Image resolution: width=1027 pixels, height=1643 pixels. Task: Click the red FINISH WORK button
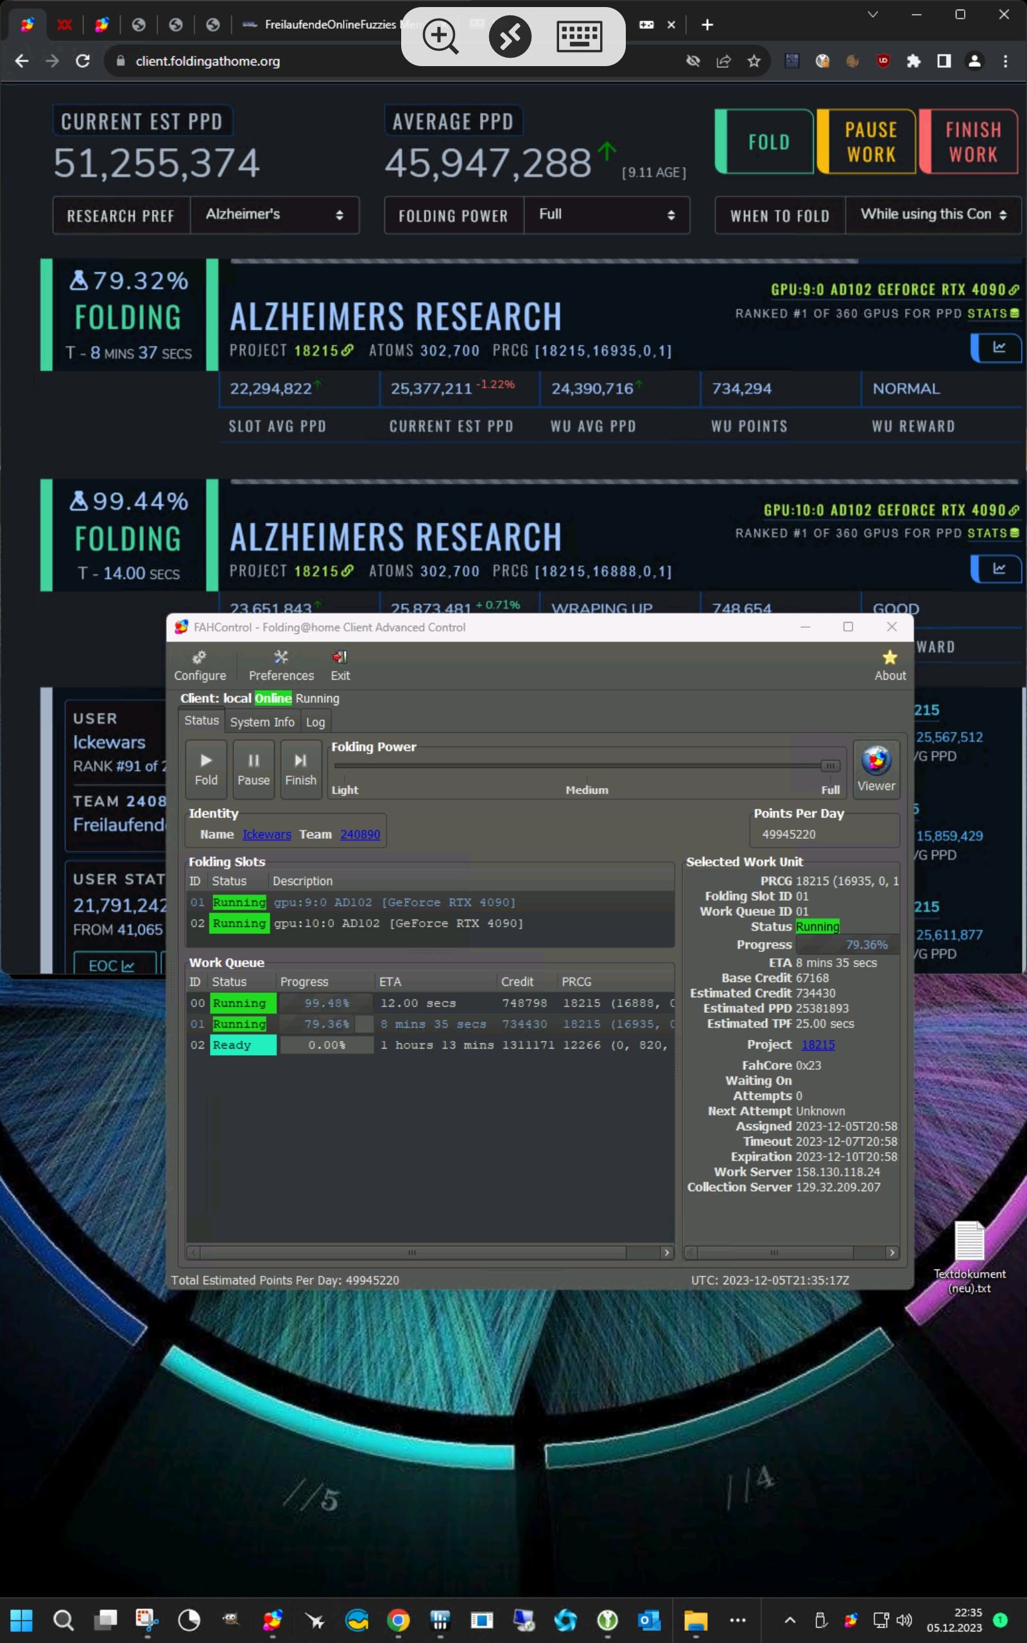969,141
